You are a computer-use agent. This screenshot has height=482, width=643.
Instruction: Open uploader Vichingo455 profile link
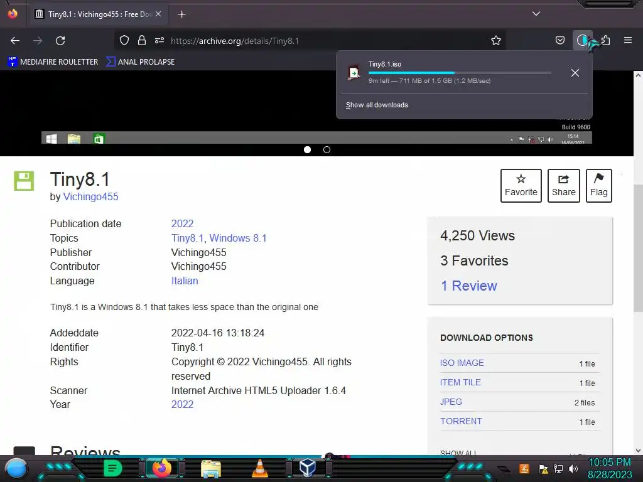tap(90, 196)
